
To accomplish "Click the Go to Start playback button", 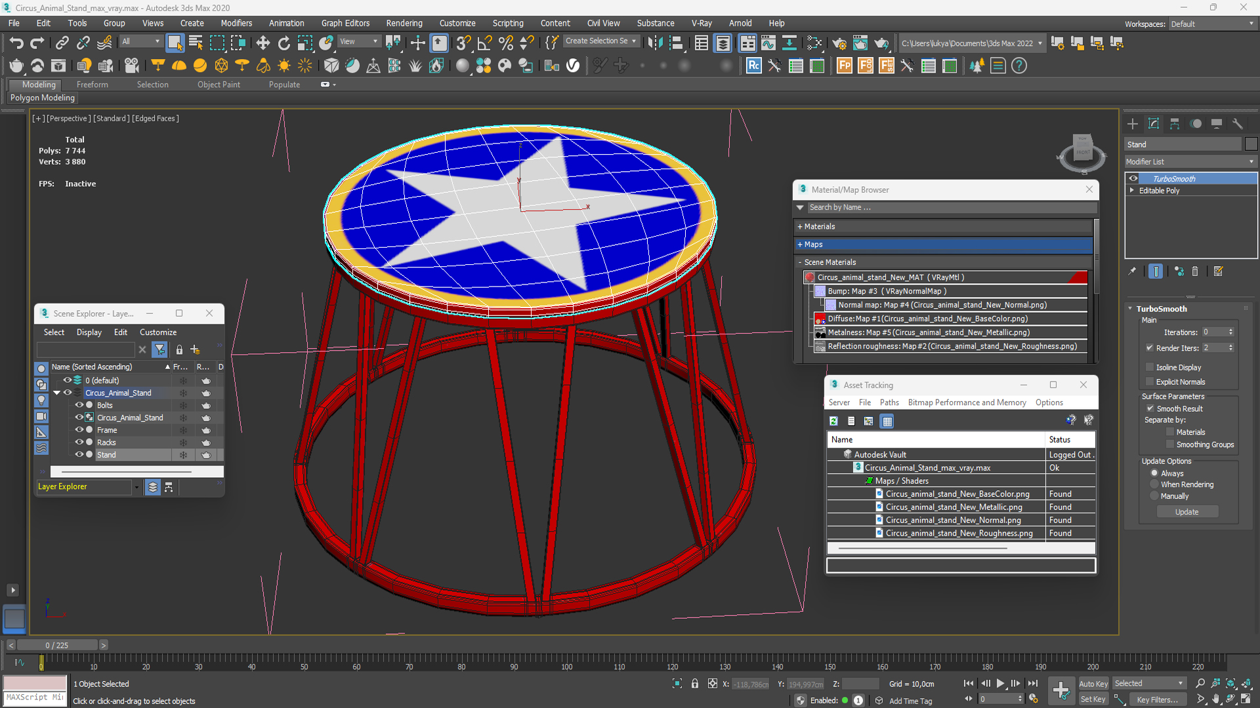I will coord(969,684).
